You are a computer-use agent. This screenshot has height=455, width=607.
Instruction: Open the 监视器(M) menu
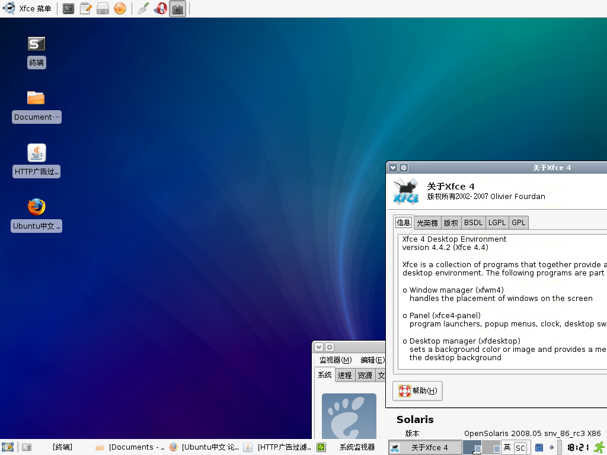coord(336,360)
